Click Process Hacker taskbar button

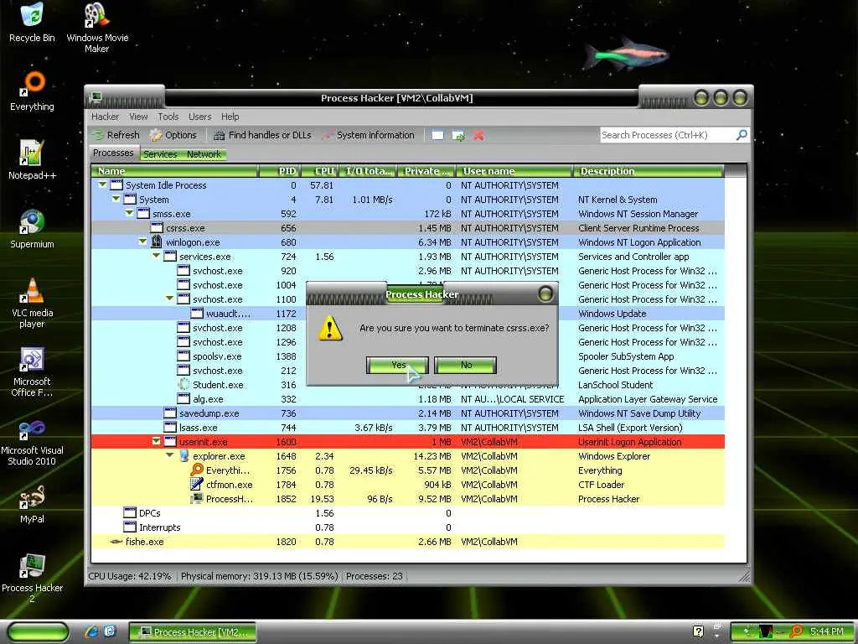tap(194, 632)
